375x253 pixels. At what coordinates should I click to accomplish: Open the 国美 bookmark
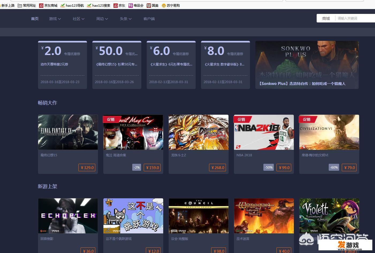click(153, 5)
